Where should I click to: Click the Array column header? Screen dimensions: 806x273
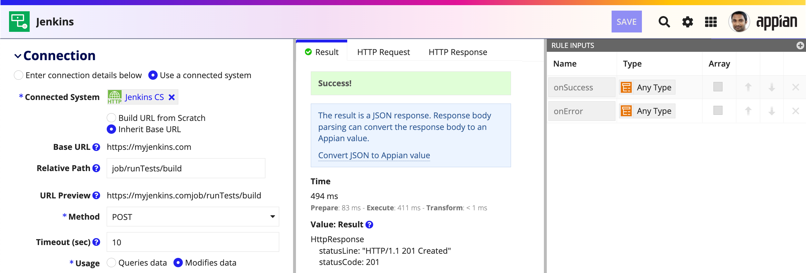(719, 64)
